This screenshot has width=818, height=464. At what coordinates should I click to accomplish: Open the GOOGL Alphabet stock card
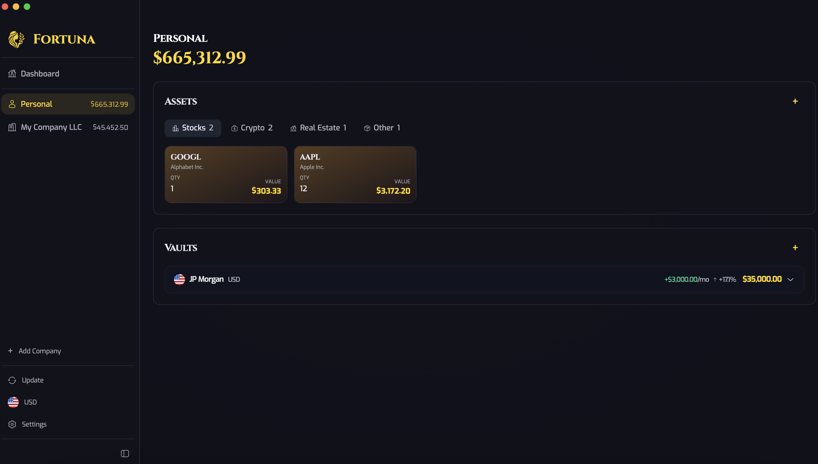click(226, 174)
